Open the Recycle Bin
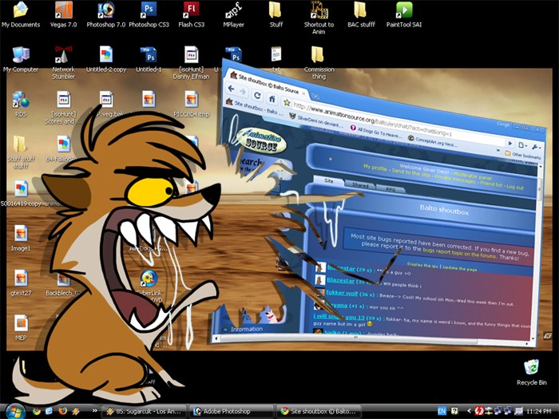Screen dimensions: 559x419 532,373
